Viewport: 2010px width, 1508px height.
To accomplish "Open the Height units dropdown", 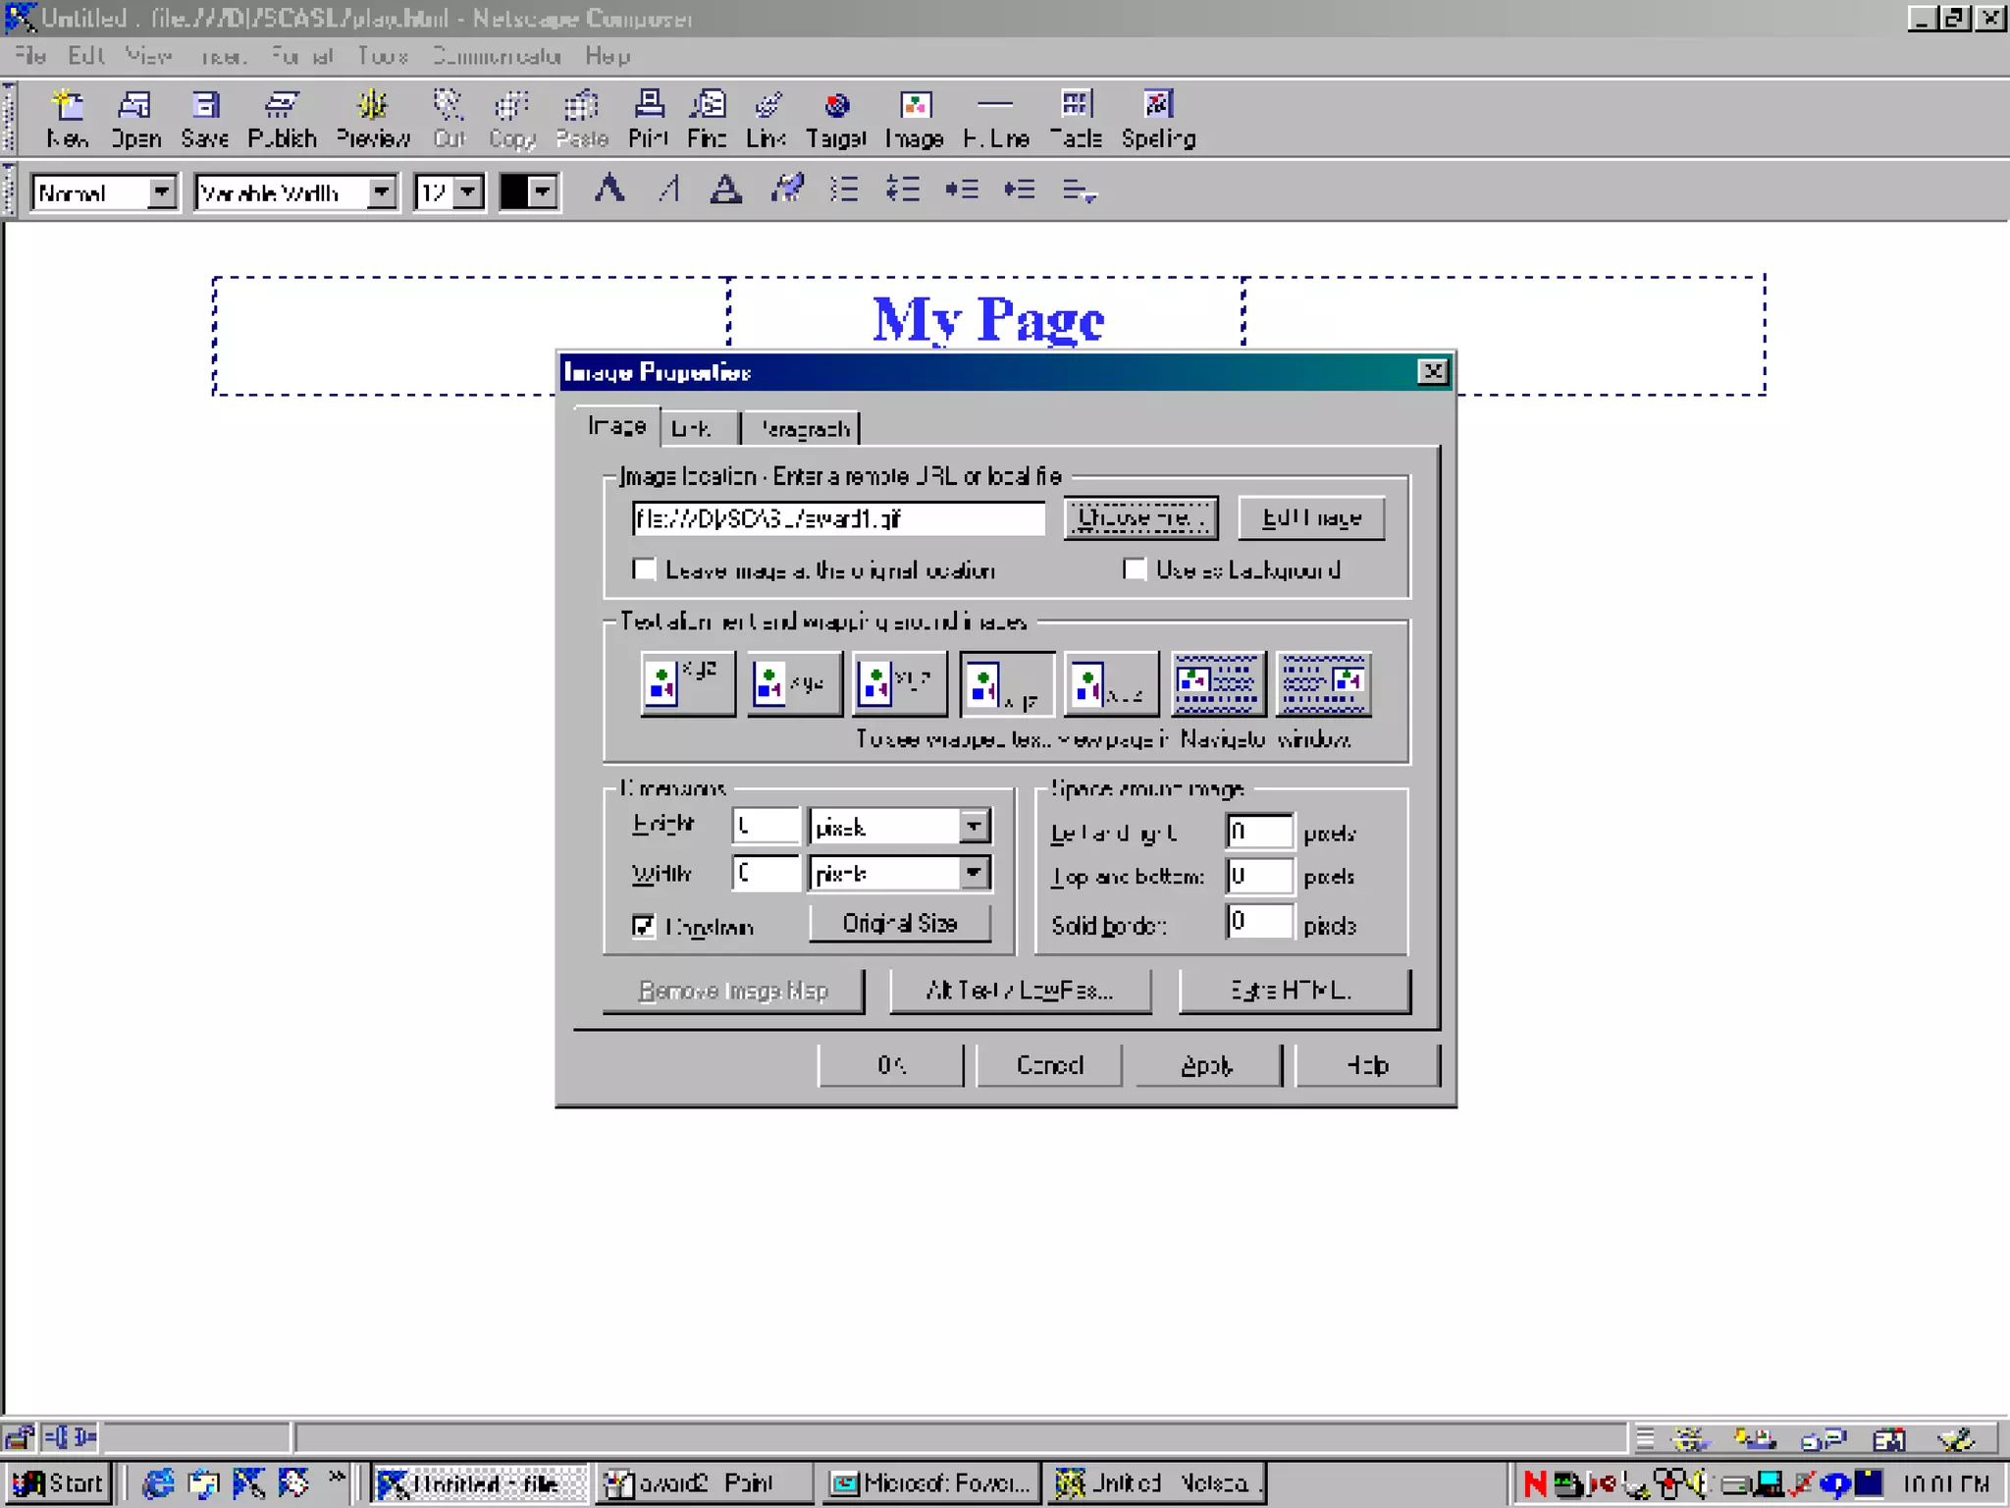I will pos(973,827).
